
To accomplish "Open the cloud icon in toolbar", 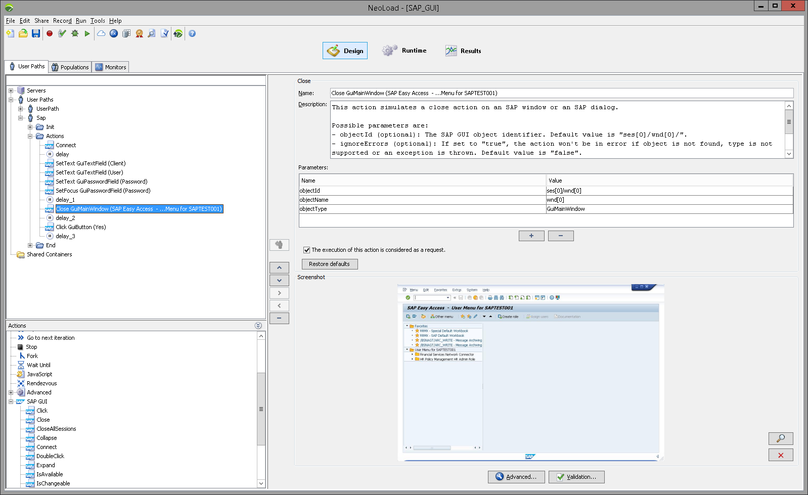I will click(x=101, y=33).
